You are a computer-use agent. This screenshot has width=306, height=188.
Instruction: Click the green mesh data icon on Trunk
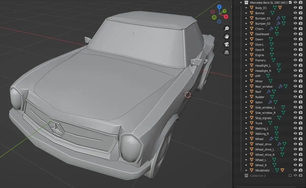[x=270, y=123]
